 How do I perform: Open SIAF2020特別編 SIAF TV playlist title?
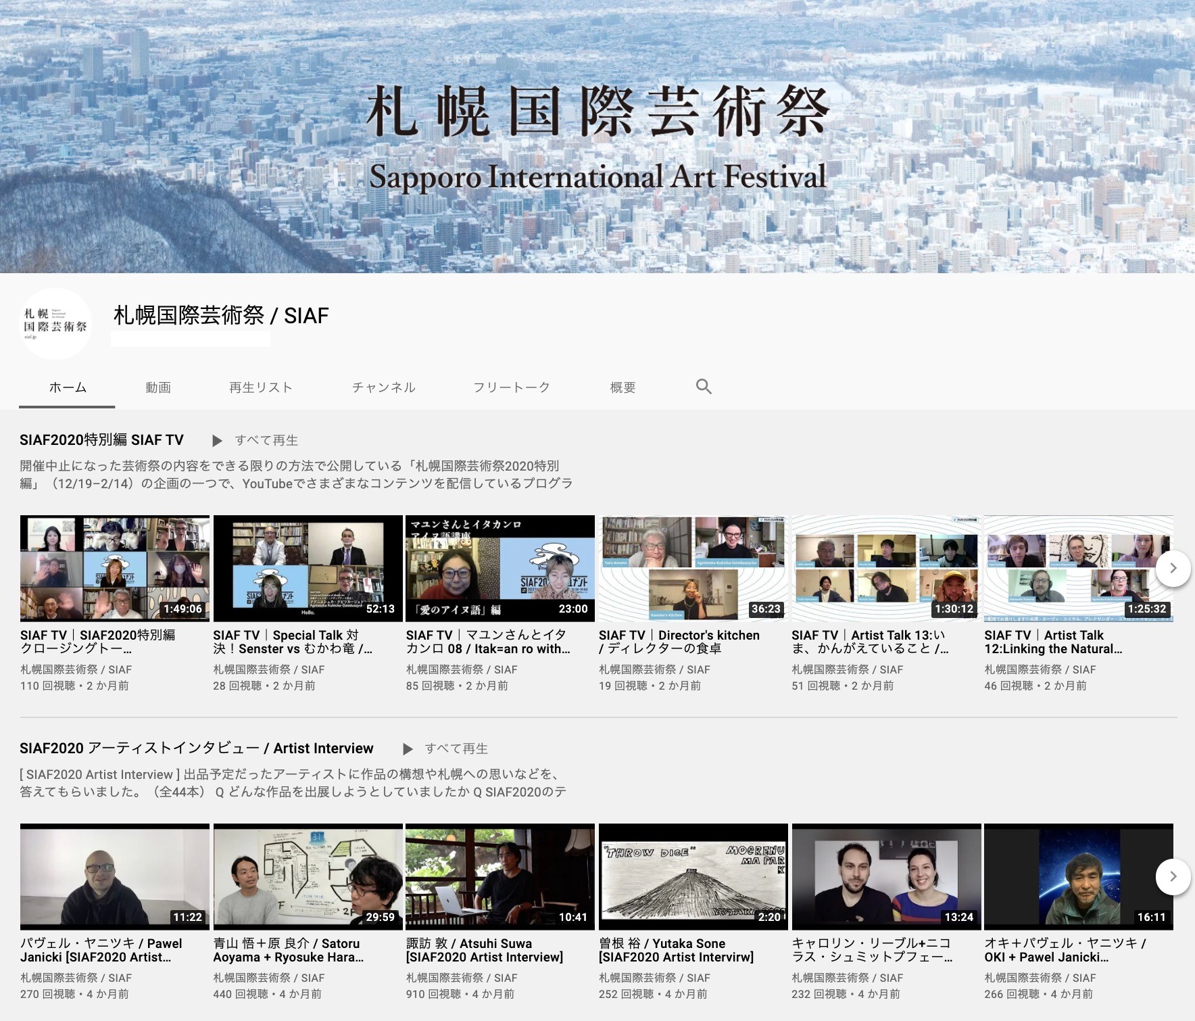[x=101, y=440]
